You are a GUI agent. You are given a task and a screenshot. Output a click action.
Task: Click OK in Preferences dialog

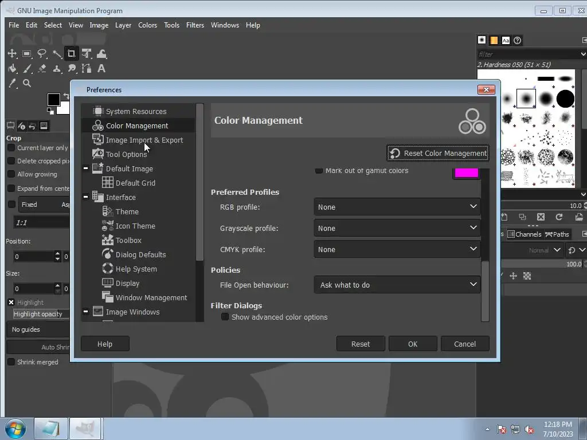tap(413, 344)
